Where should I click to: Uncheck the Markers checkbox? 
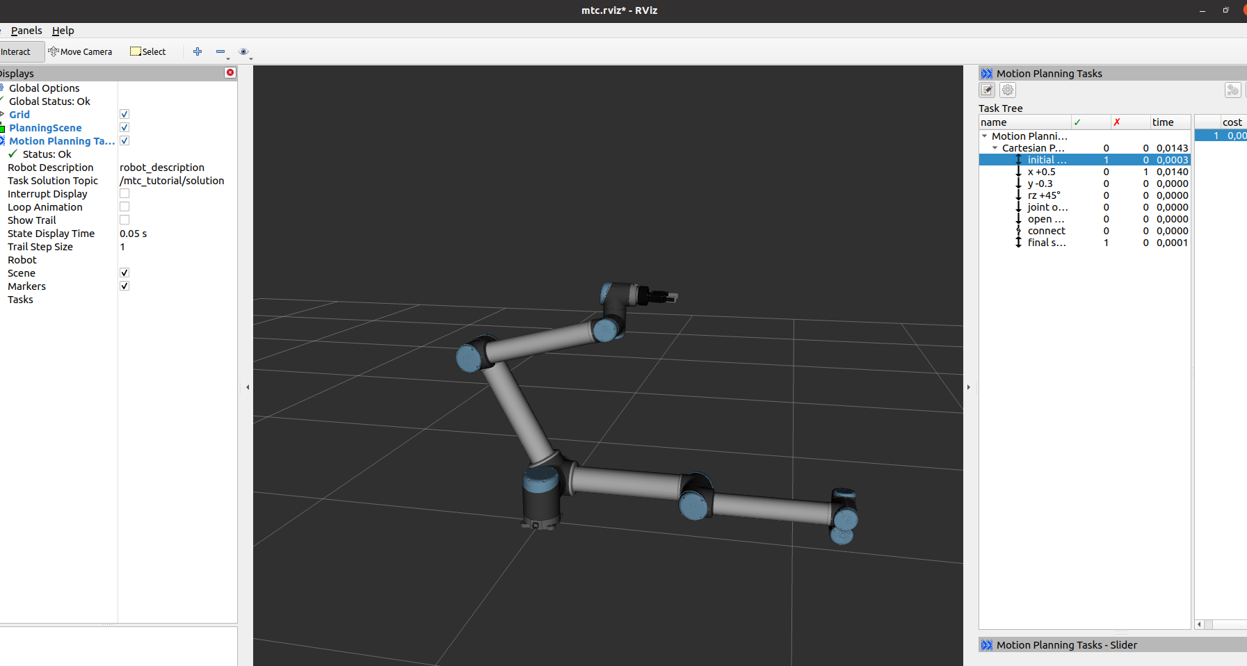pyautogui.click(x=124, y=286)
